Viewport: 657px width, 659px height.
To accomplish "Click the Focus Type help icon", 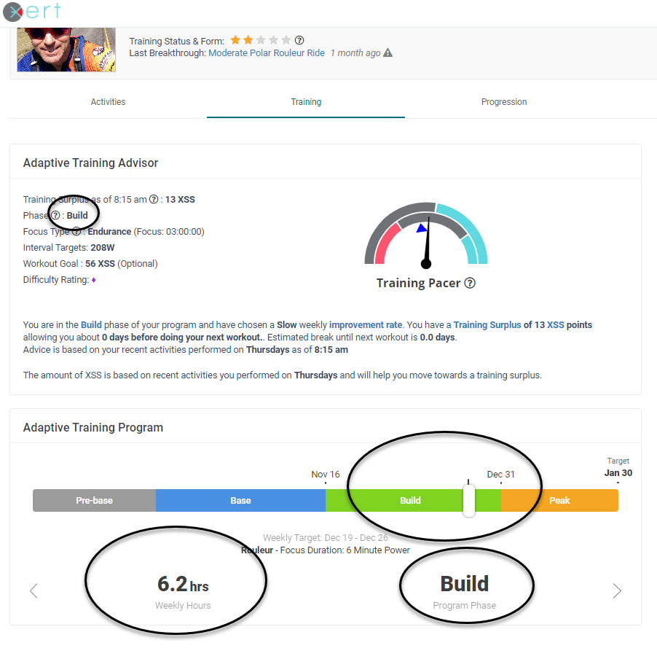I will click(x=75, y=231).
